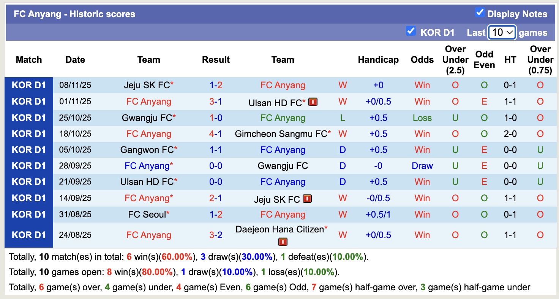
Task: Select Gimcheon Sangmu FC team name
Action: tap(281, 134)
